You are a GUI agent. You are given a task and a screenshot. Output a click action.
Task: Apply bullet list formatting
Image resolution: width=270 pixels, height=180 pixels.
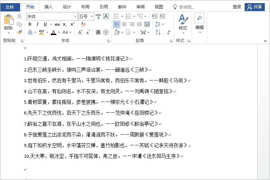pyautogui.click(x=116, y=16)
